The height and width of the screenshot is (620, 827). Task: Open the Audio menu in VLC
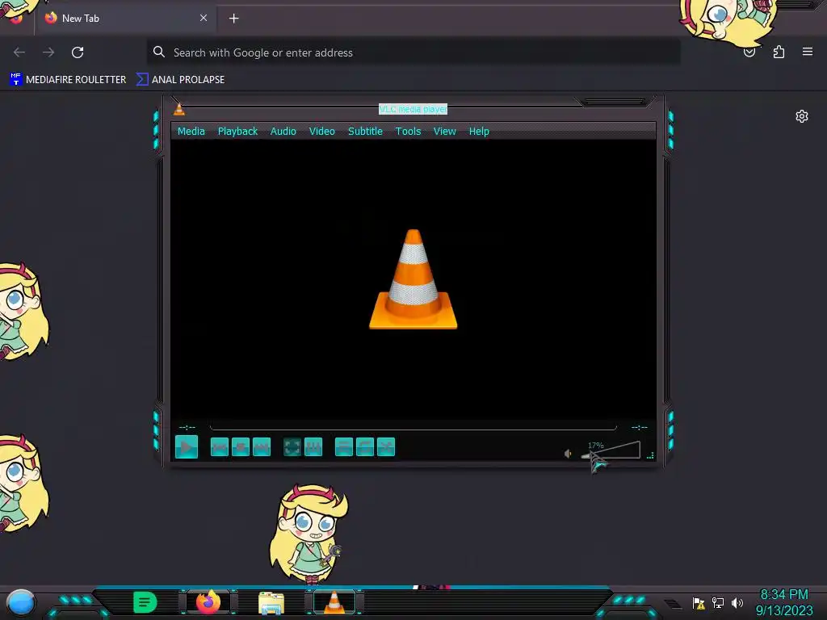[x=283, y=132]
